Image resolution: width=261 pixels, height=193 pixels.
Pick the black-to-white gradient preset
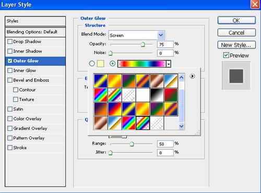157,95
